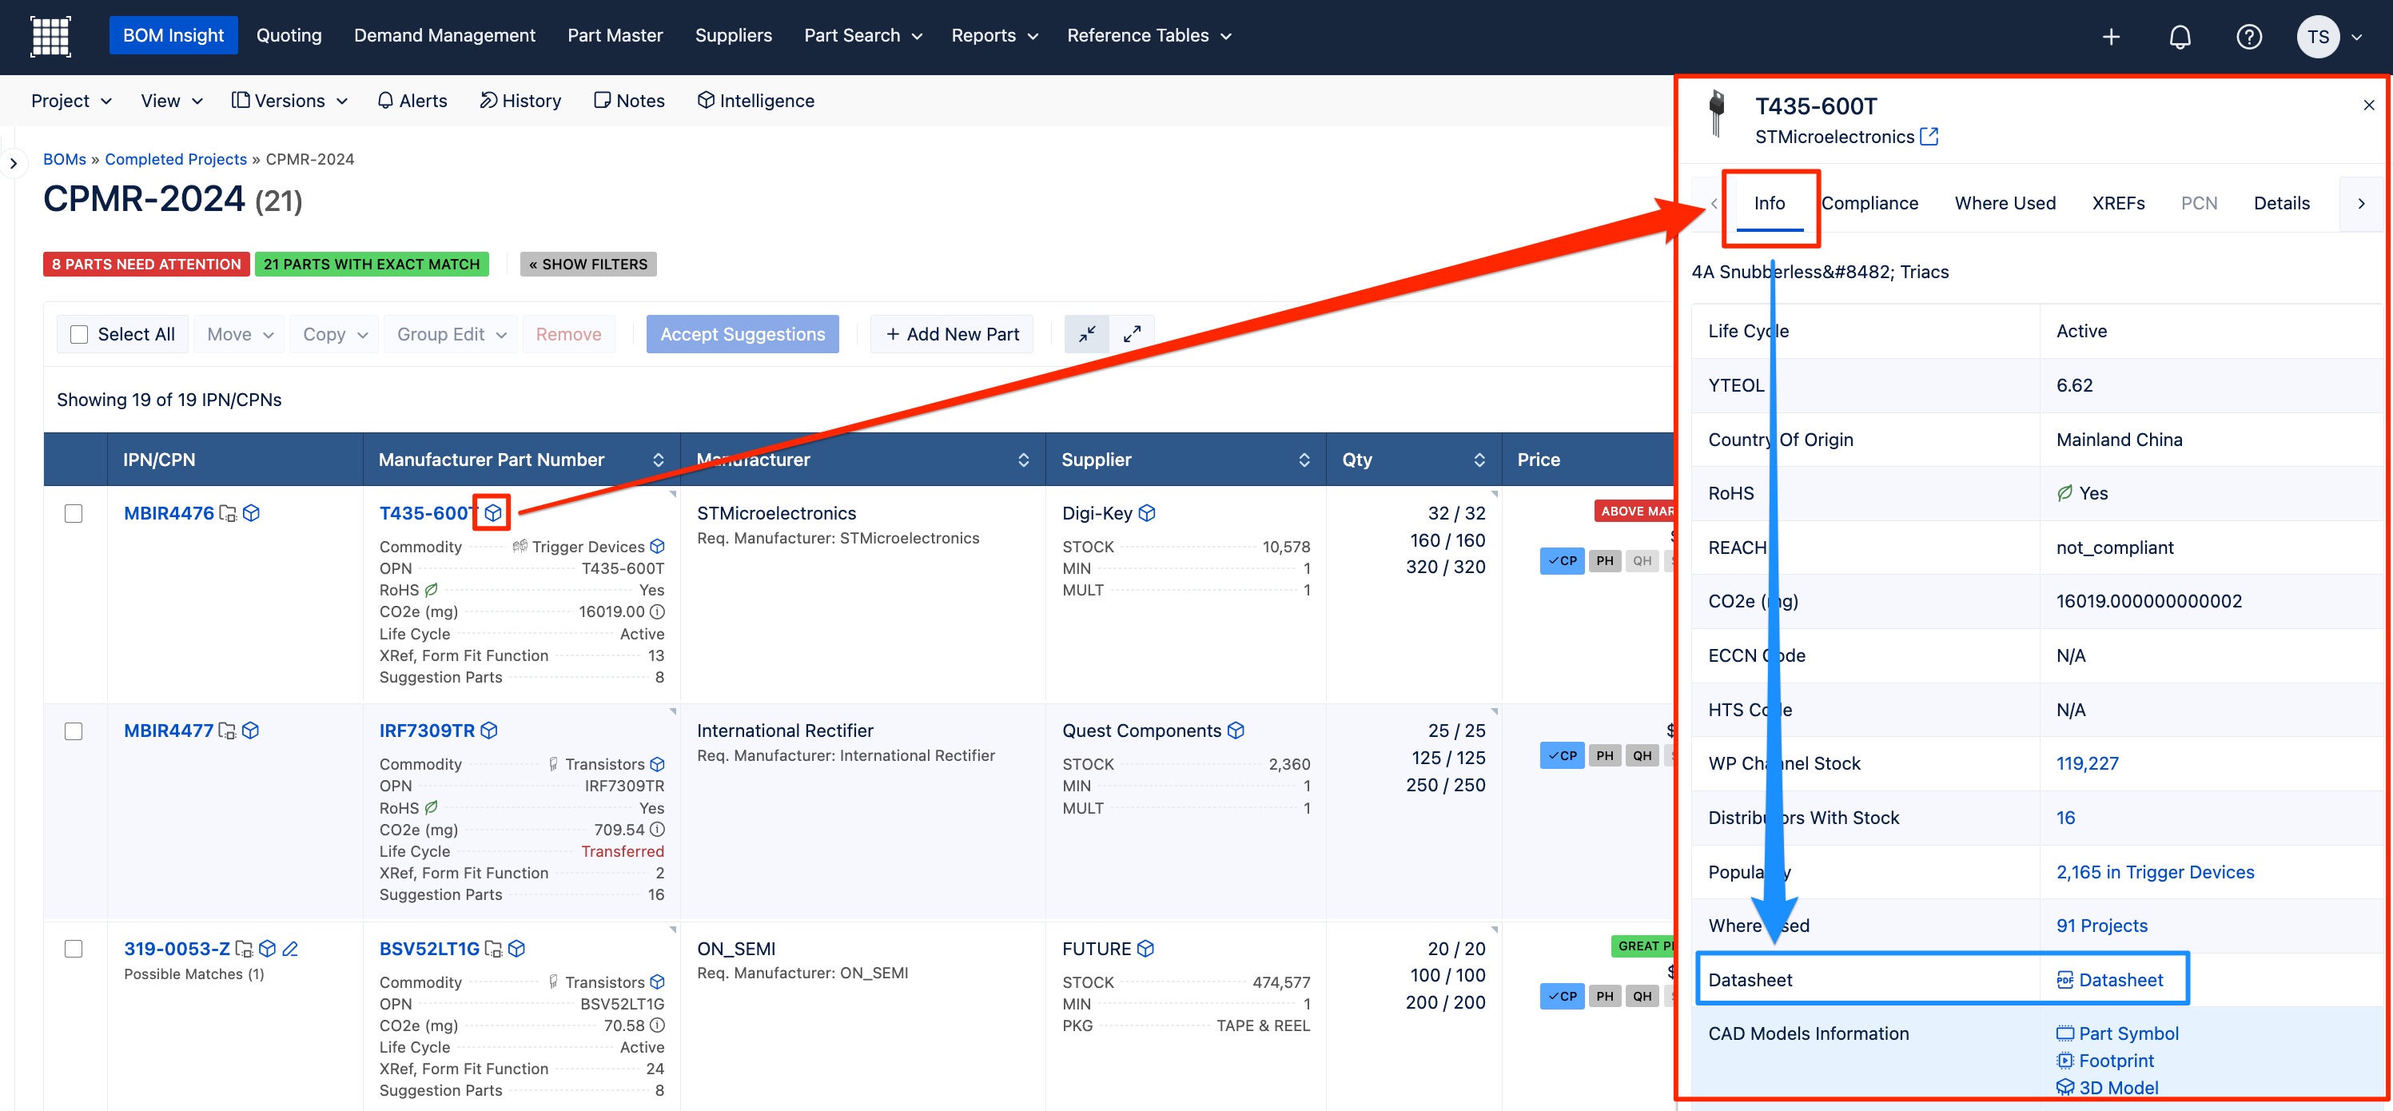Open the Group Edit dropdown
Image resolution: width=2393 pixels, height=1111 pixels.
click(x=452, y=334)
